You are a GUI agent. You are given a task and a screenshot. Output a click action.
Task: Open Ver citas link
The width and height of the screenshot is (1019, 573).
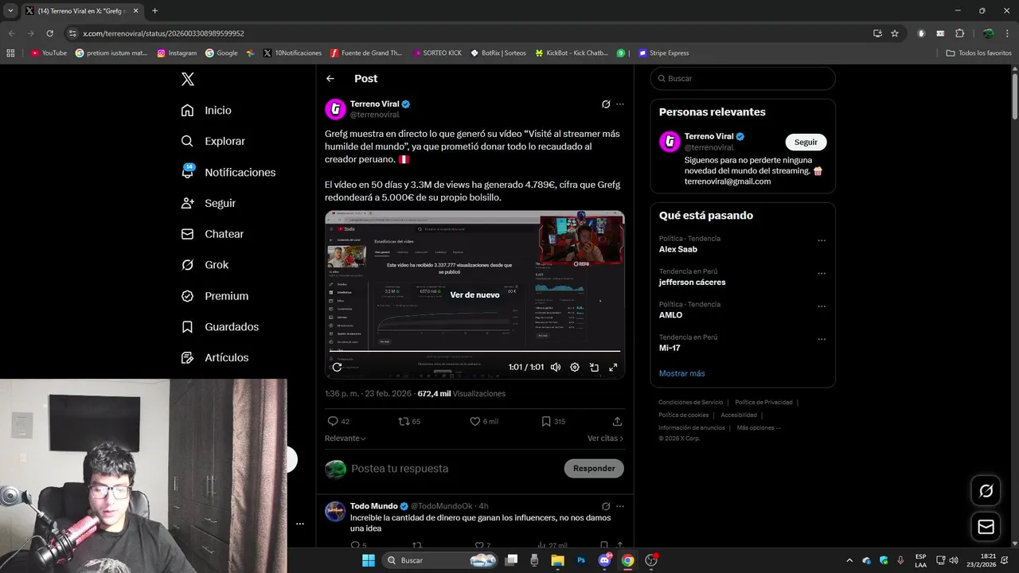click(605, 439)
